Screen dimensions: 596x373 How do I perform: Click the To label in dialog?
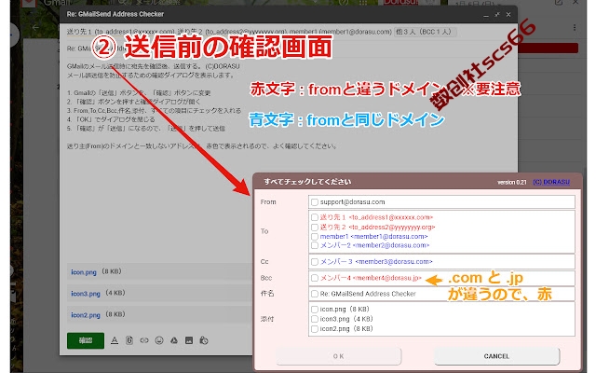point(264,231)
